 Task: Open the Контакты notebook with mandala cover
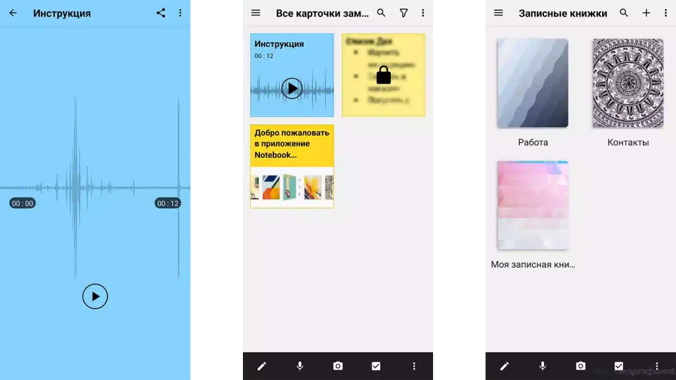tap(628, 83)
